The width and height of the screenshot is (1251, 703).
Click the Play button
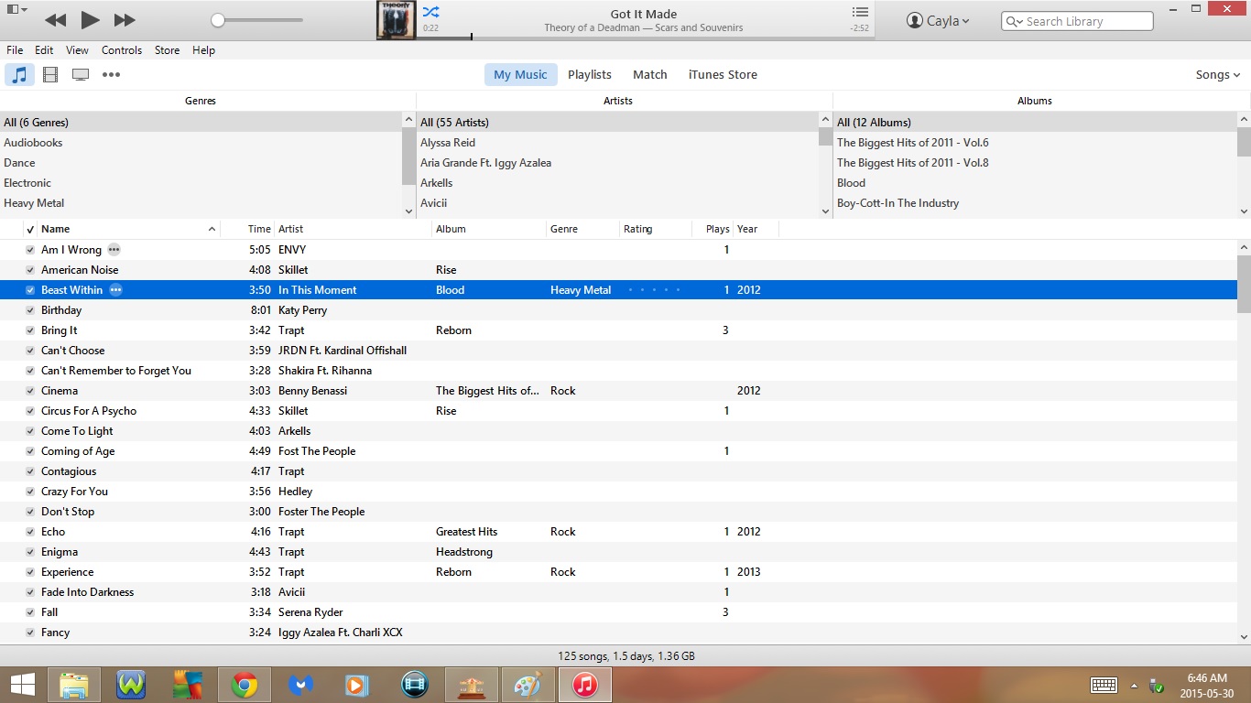(90, 19)
